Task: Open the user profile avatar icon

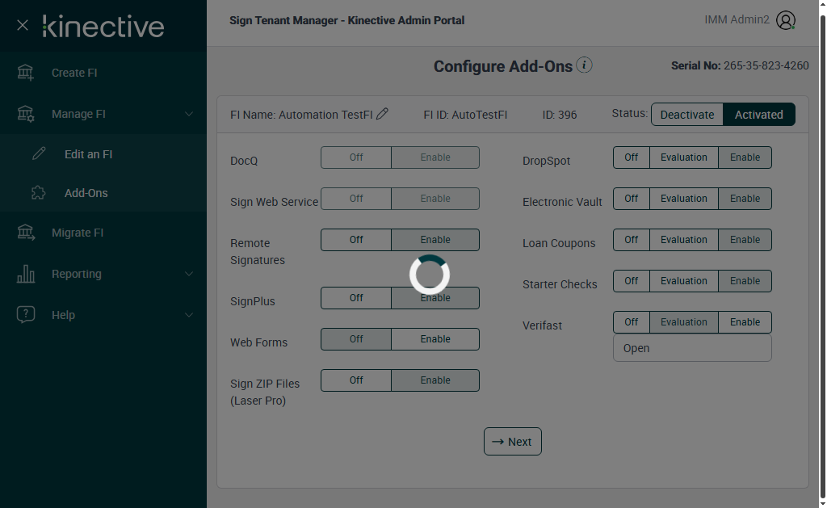Action: tap(785, 20)
